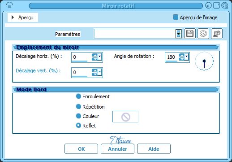Open the Décalage horiz. slider dropdown arrow
This screenshot has height=162, width=232.
coord(100,57)
